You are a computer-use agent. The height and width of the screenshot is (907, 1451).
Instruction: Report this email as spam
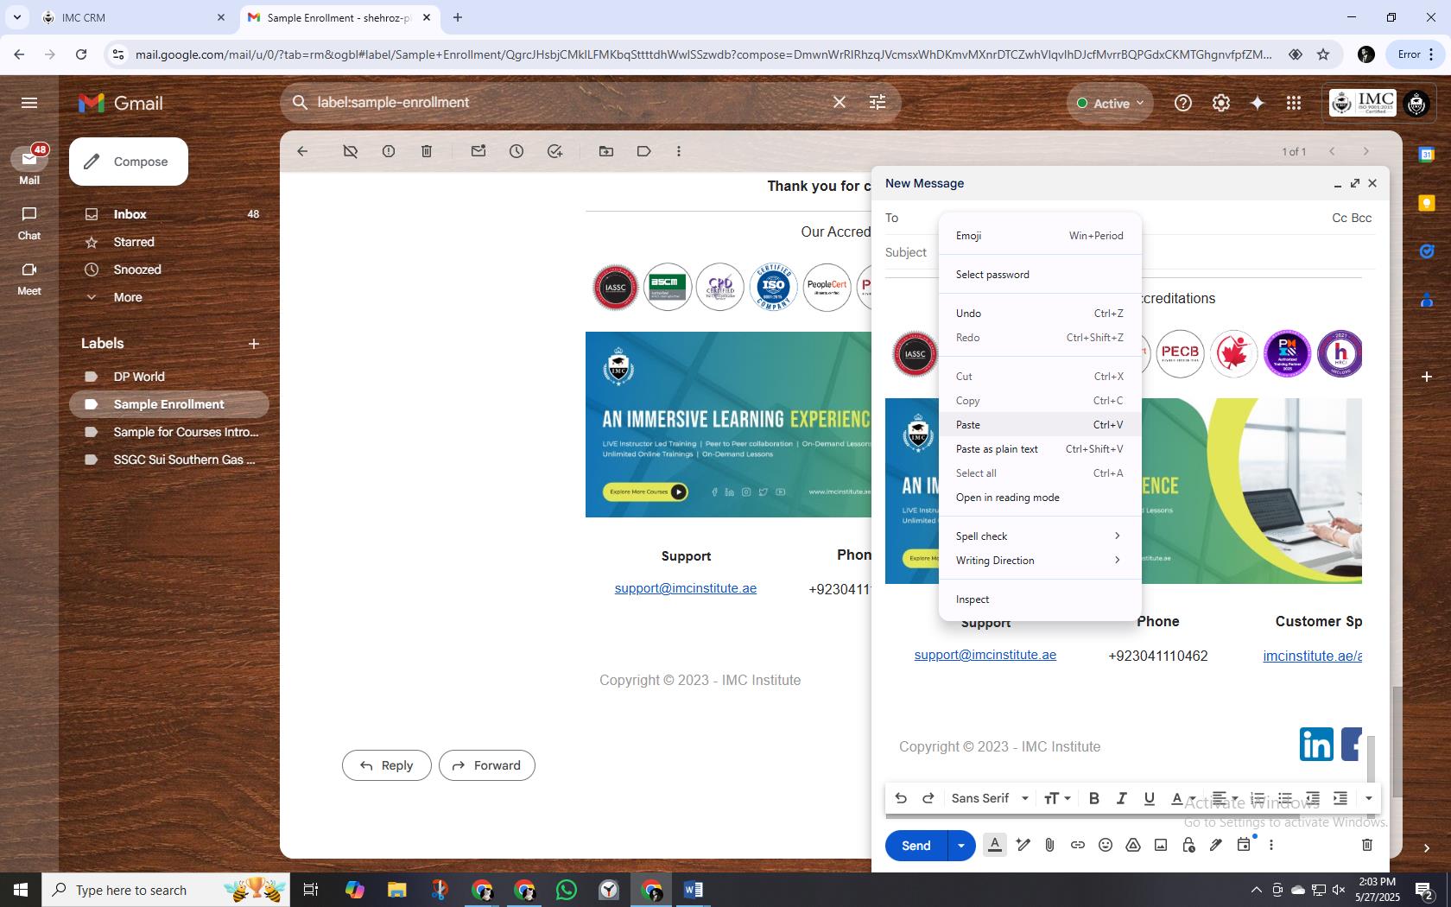tap(389, 151)
